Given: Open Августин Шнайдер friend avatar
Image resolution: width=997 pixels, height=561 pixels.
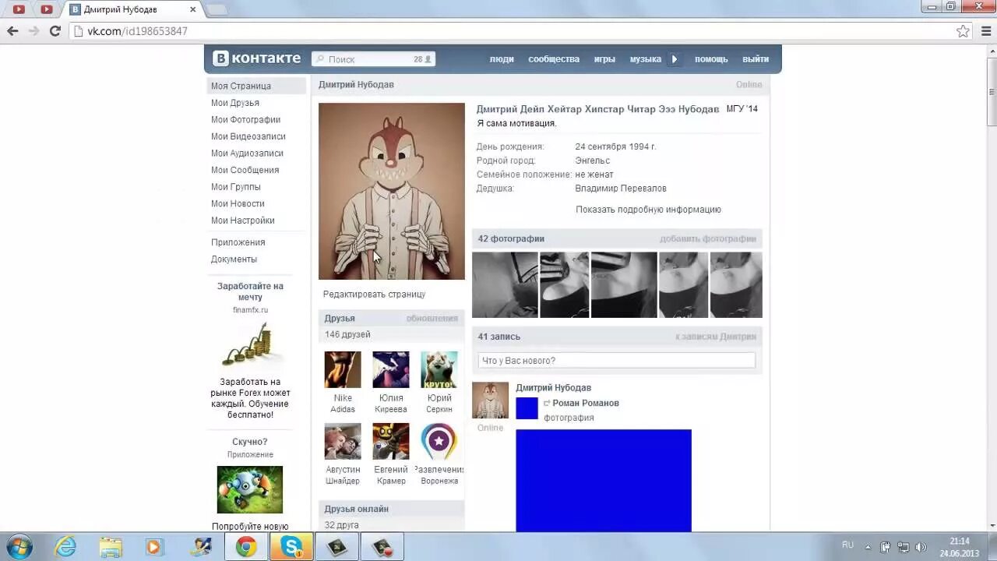Looking at the screenshot, I should pos(343,441).
